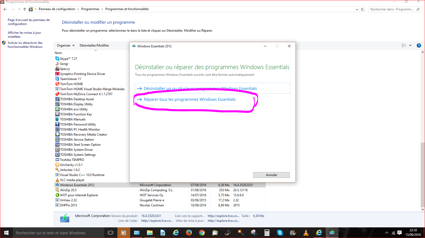Launch Firefox from the taskbar
The height and width of the screenshot is (238, 425).
pos(189,233)
